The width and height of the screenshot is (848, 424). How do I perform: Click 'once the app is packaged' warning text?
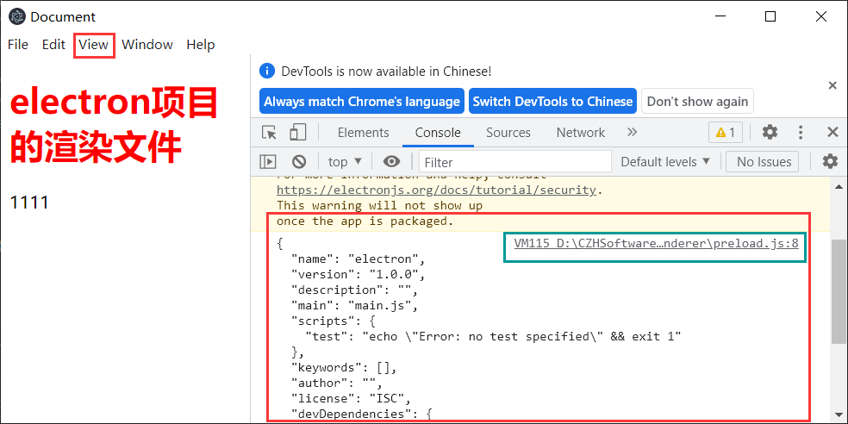365,221
